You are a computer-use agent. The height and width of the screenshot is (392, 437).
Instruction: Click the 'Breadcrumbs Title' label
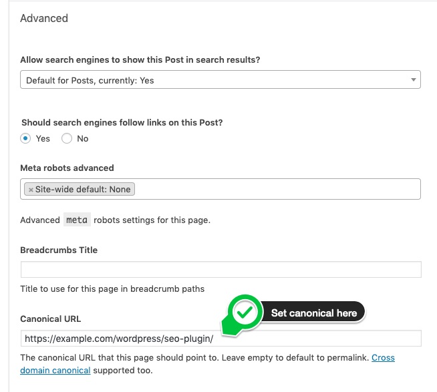[59, 250]
